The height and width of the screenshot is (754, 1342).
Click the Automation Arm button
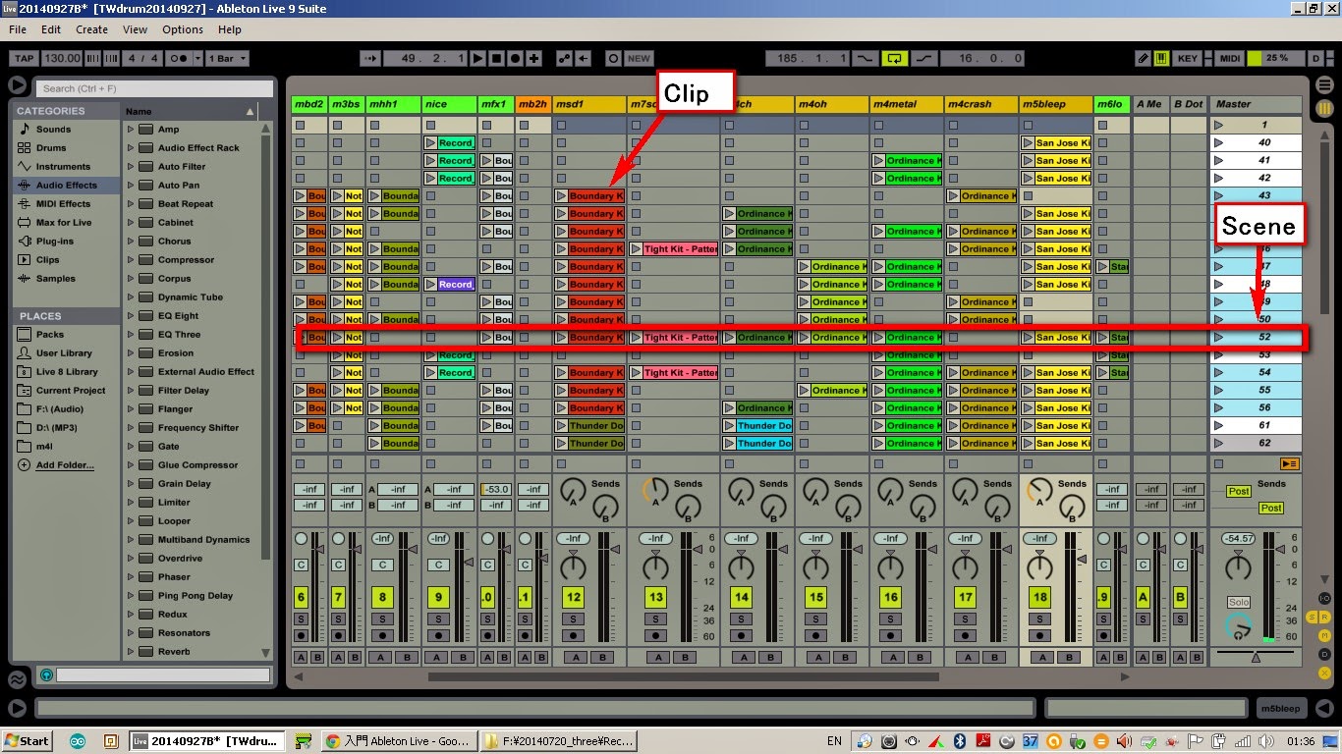tap(566, 58)
